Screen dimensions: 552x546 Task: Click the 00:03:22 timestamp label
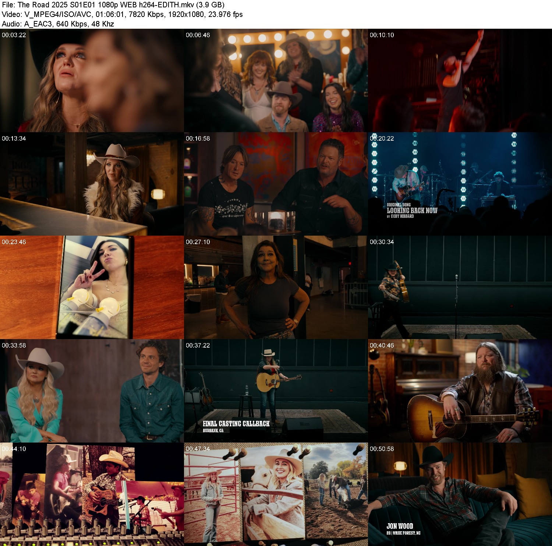[x=14, y=35]
